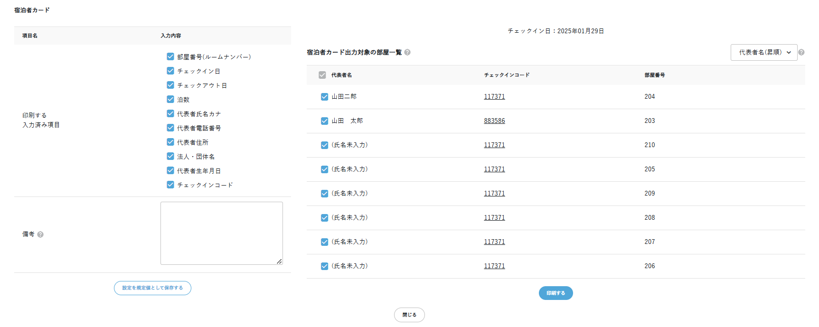Toggle the 法人・団体名 checkbox
Image resolution: width=819 pixels, height=327 pixels.
pos(170,156)
